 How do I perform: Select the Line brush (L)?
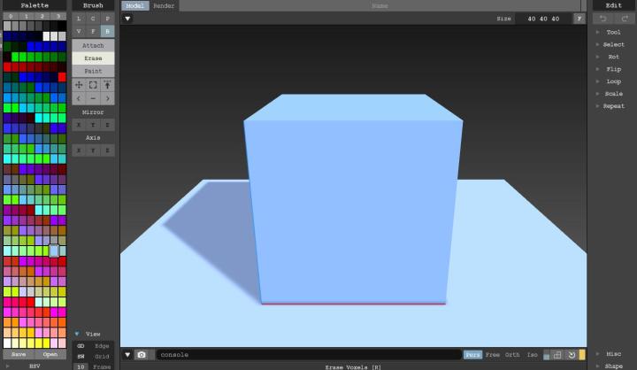click(x=79, y=19)
